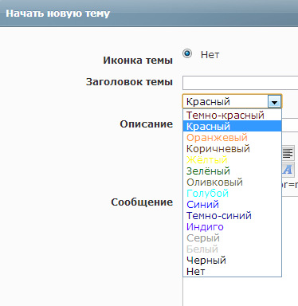Viewport: 298px width, 306px height.
Task: Select the "Нет" topic icon radio button
Action: [187, 53]
